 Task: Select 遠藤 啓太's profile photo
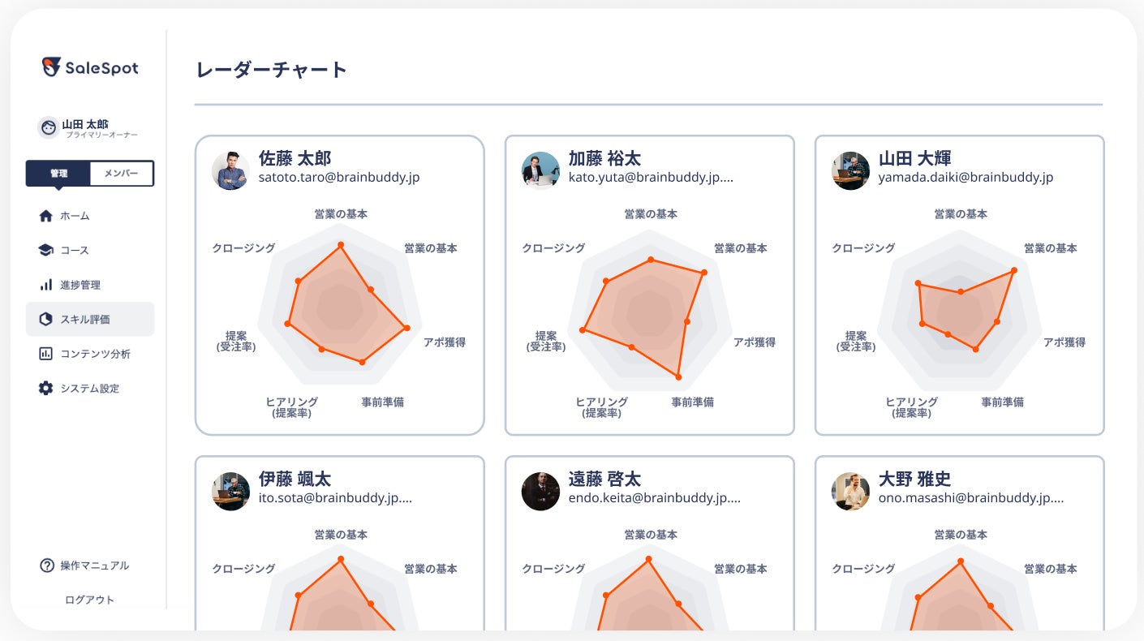click(x=540, y=491)
